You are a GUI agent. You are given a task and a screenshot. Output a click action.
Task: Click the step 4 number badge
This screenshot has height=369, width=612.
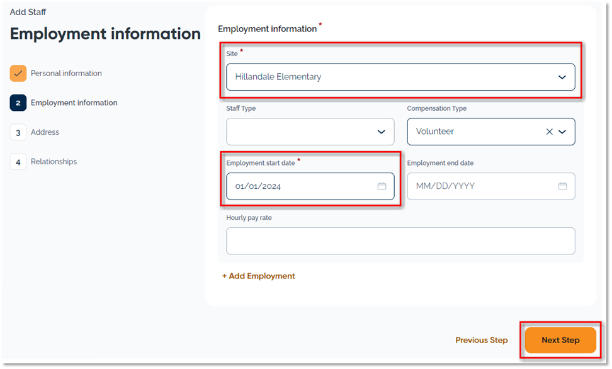tap(18, 162)
